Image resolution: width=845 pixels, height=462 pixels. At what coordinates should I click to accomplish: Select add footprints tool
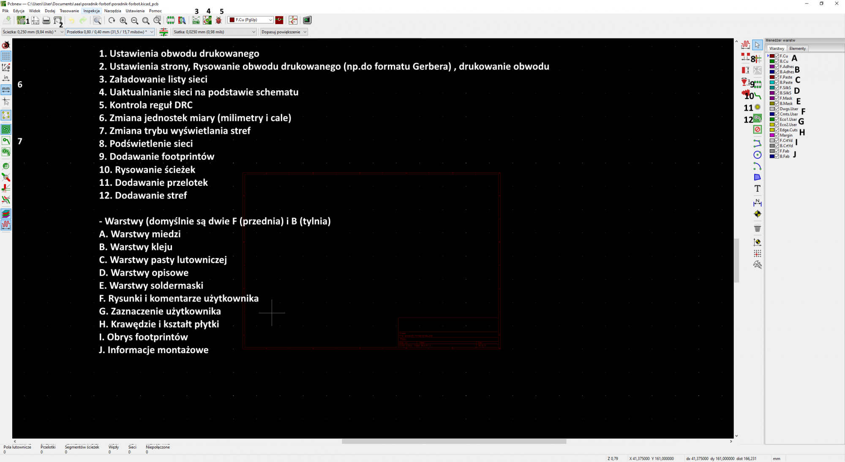point(758,84)
